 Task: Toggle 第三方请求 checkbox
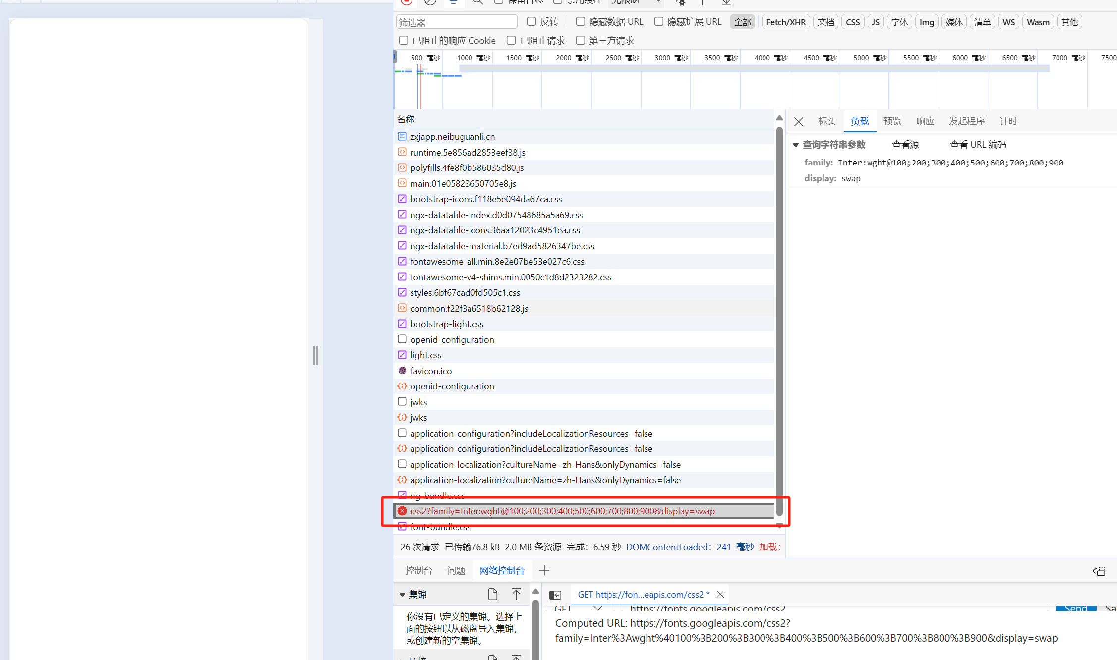[x=580, y=40]
